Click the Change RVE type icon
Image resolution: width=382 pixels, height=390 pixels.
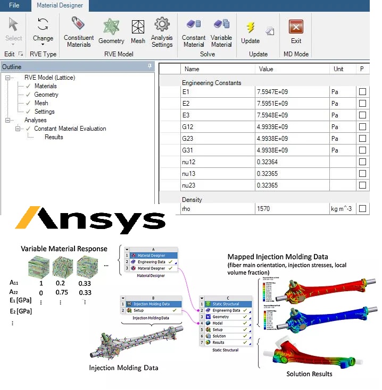point(43,24)
